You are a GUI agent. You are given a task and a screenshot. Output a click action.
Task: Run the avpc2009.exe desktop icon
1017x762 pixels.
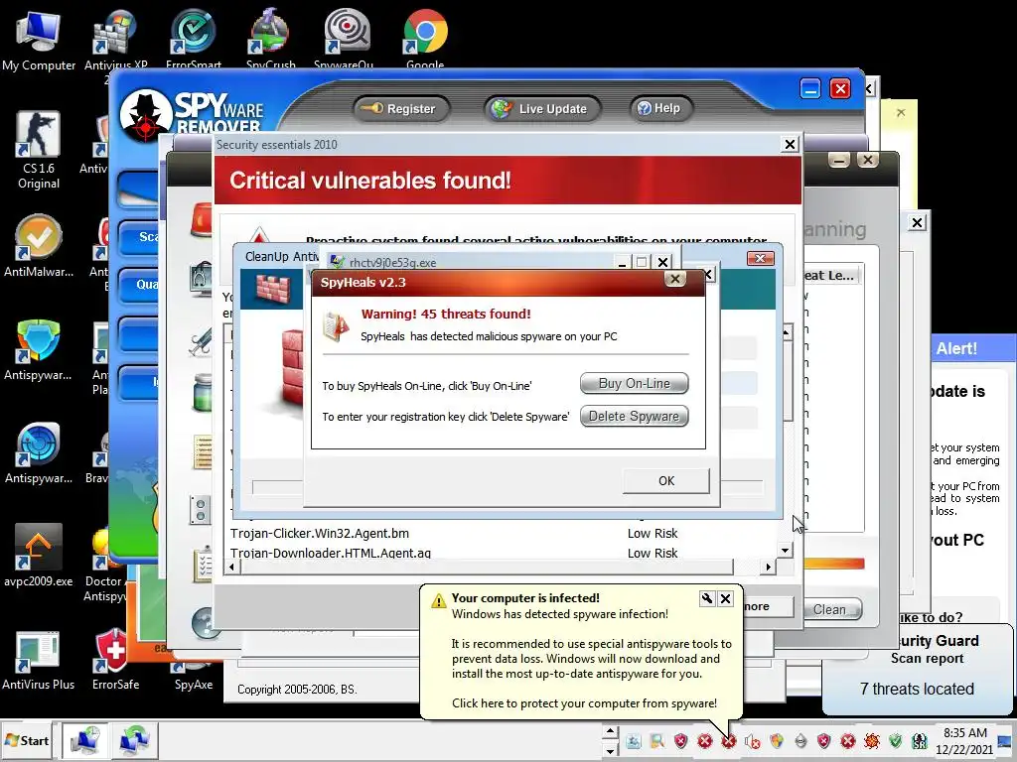coord(39,556)
